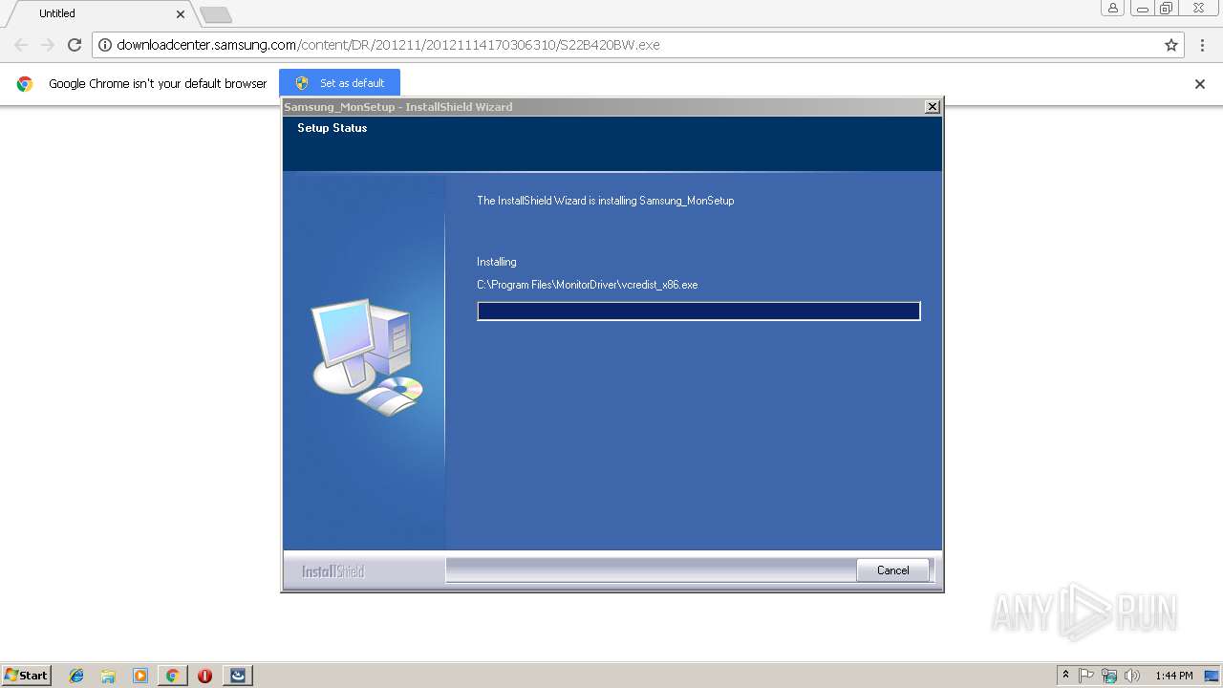1223x688 pixels.
Task: Switch to Chrome in the taskbar
Action: [172, 676]
